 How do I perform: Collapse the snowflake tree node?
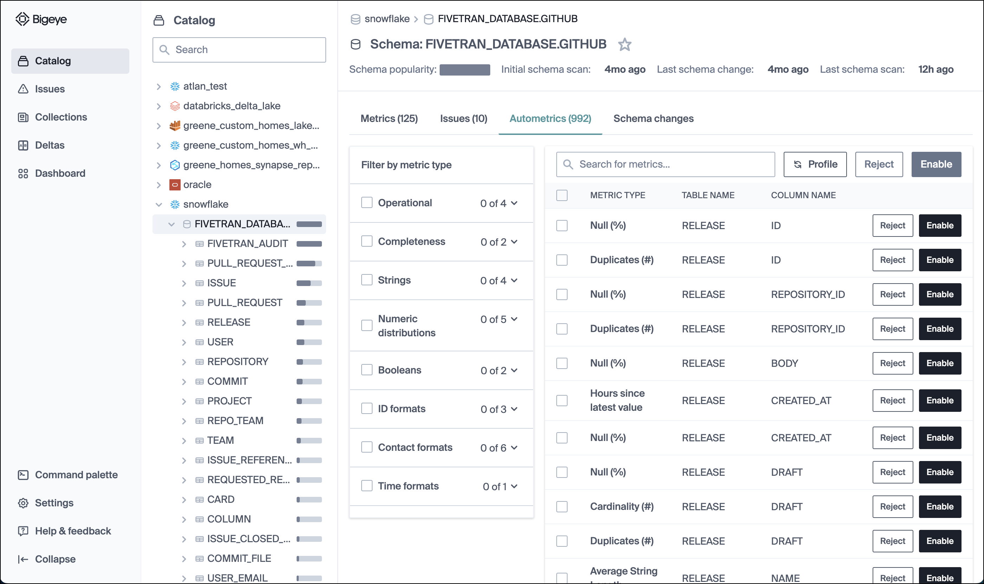click(x=158, y=204)
